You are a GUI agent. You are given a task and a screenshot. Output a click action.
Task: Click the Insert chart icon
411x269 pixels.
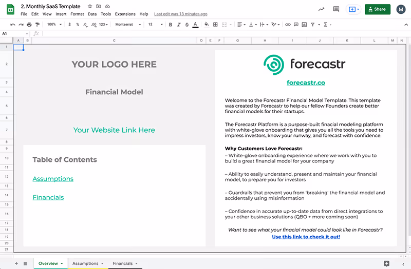(x=304, y=25)
